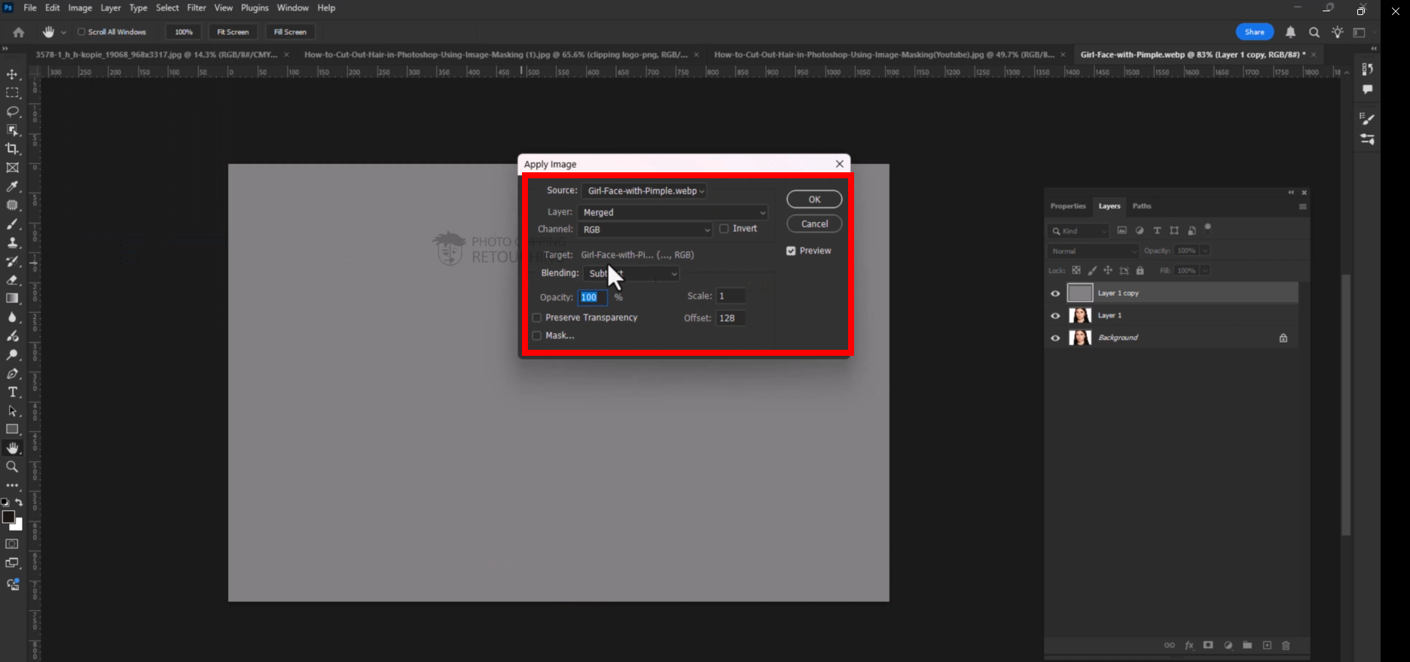Select the Zoom tool in toolbar
This screenshot has height=662, width=1410.
(12, 466)
